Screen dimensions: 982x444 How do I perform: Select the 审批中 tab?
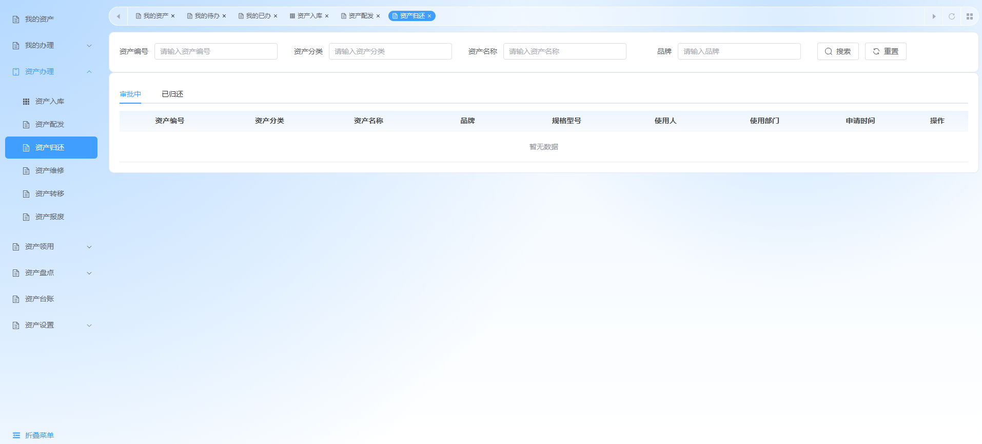click(x=130, y=94)
